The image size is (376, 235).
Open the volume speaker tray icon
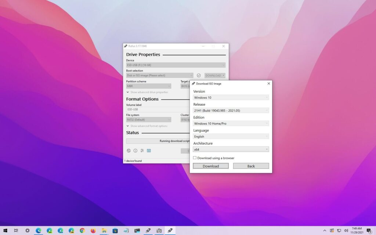(x=346, y=231)
